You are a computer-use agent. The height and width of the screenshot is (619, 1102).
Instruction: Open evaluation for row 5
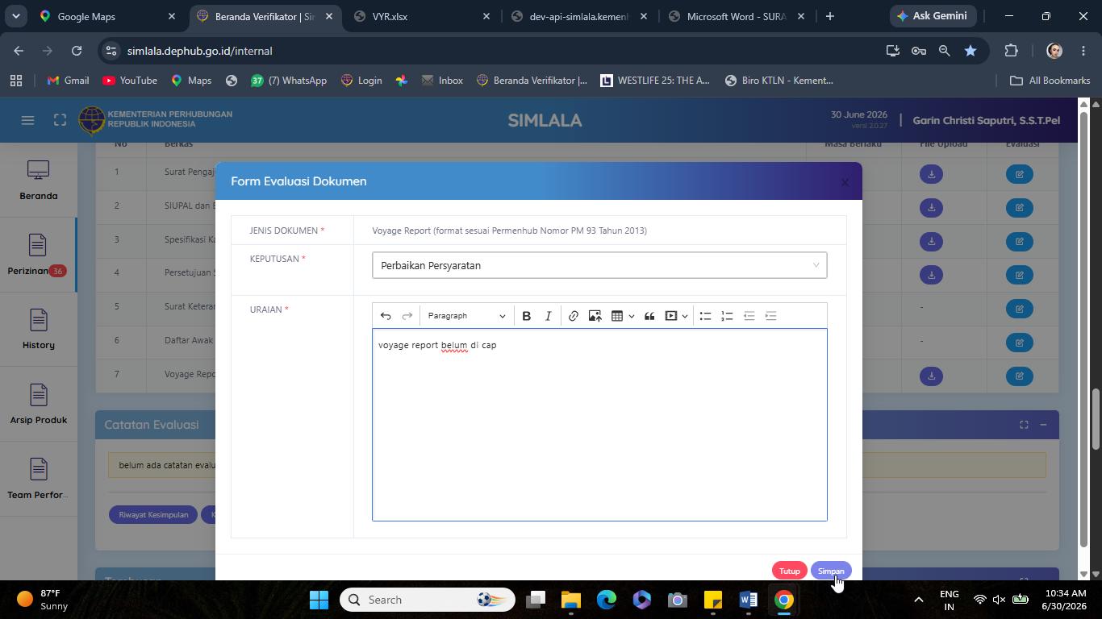pos(1020,309)
